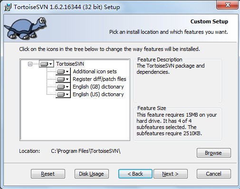Click the installer icon in the title bar
Image resolution: width=240 pixels, height=189 pixels.
8,7
